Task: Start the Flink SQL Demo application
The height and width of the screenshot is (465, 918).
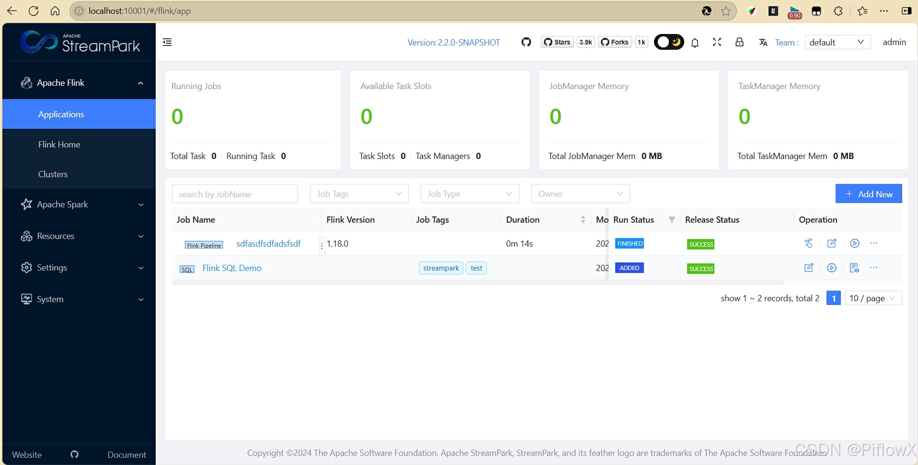Action: click(832, 268)
